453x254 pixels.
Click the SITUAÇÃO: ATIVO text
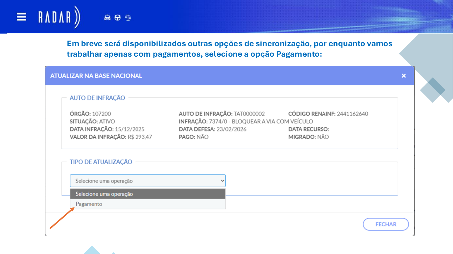(92, 121)
